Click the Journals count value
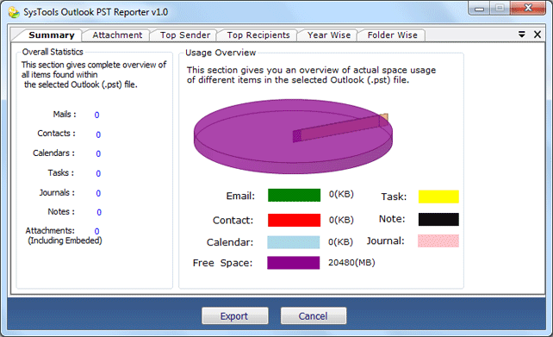Image resolution: width=553 pixels, height=337 pixels. 98,193
